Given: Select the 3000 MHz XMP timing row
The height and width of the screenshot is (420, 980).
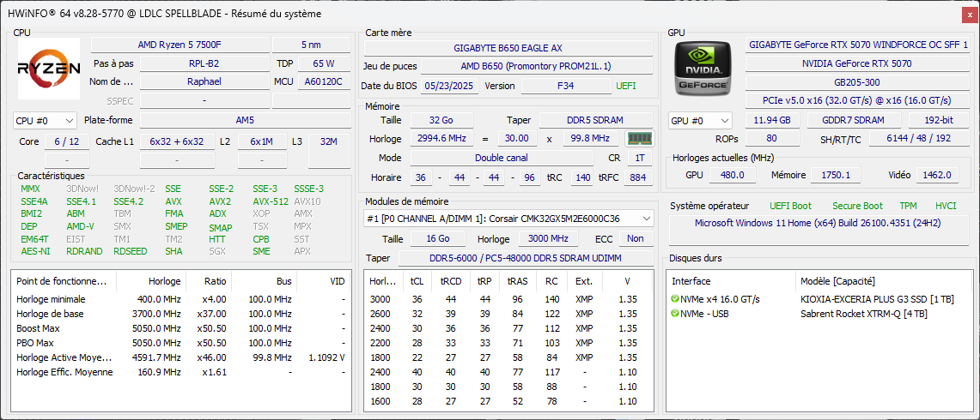Looking at the screenshot, I should coord(508,299).
